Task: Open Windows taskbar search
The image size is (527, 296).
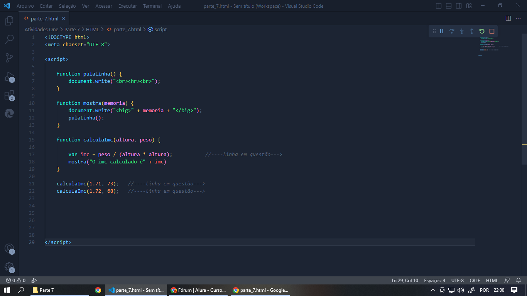Action: tap(21, 290)
